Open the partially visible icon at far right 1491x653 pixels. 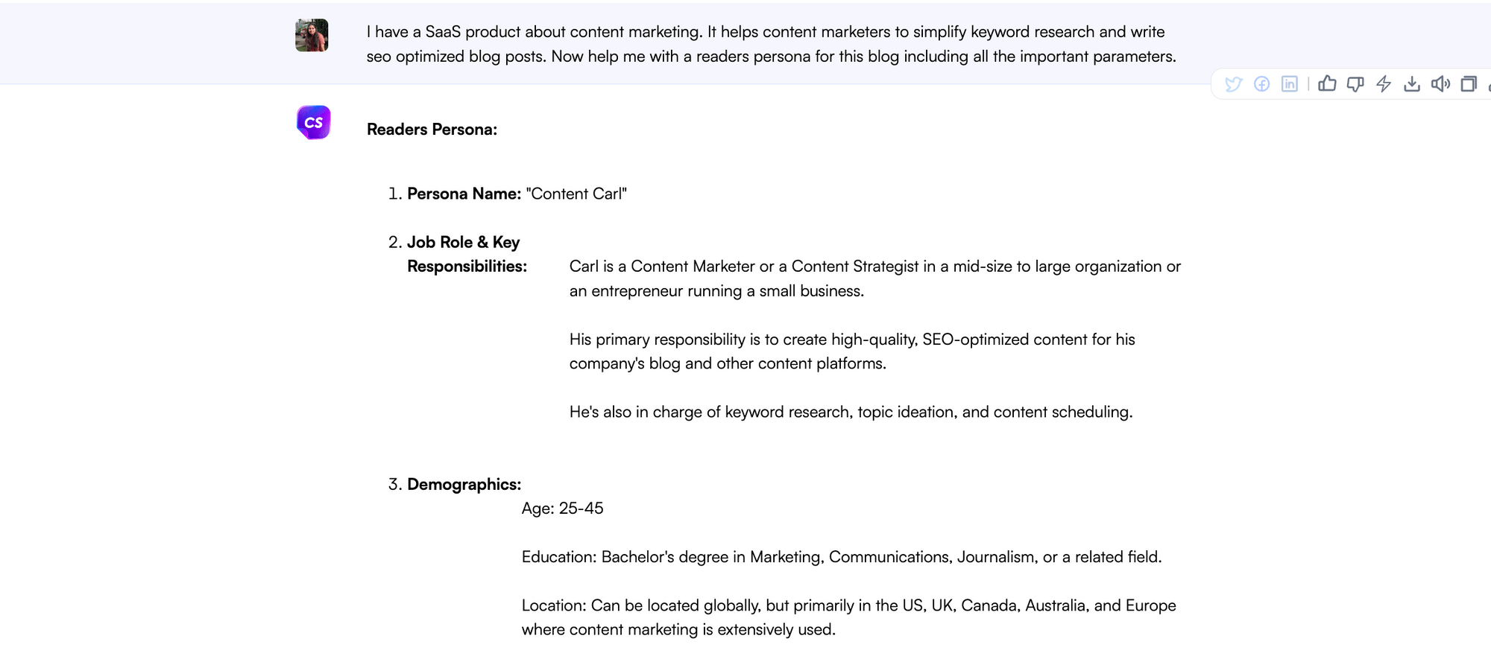[1487, 83]
